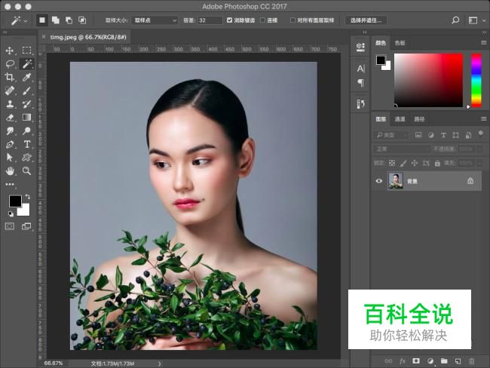Select the Lasso tool
490x368 pixels.
point(10,63)
